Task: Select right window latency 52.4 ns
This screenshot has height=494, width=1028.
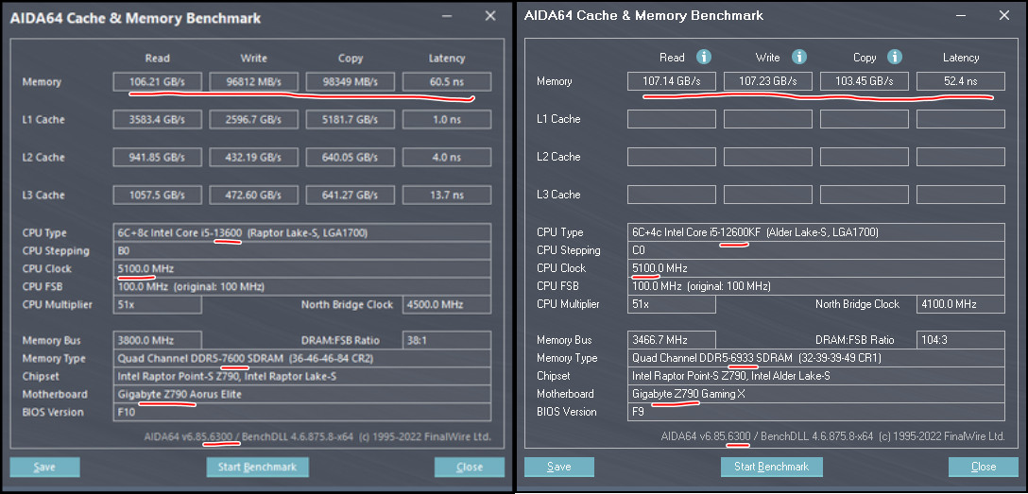Action: click(x=961, y=81)
